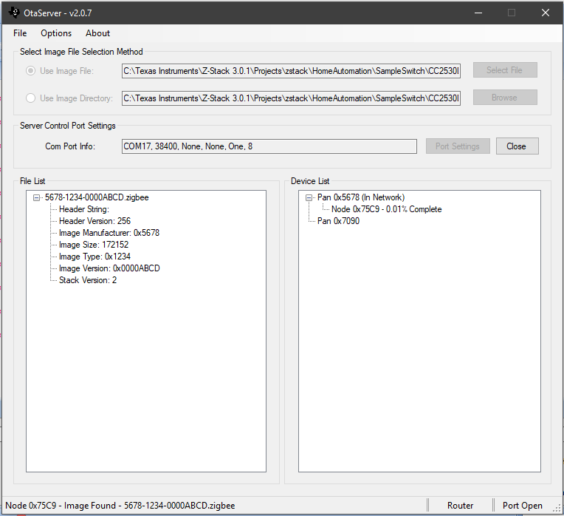The height and width of the screenshot is (516, 564).
Task: Select the Use Image File radio button
Action: click(30, 71)
